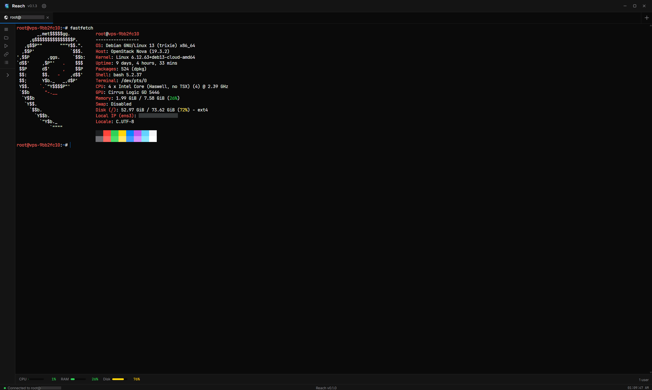Click the CPU usage bar
This screenshot has width=652, height=390.
(x=36, y=379)
